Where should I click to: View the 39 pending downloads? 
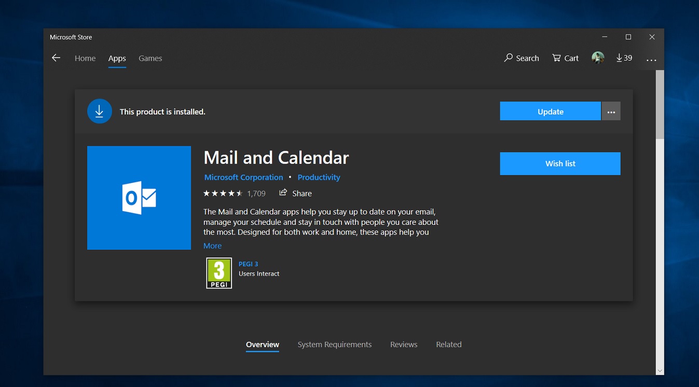coord(623,58)
